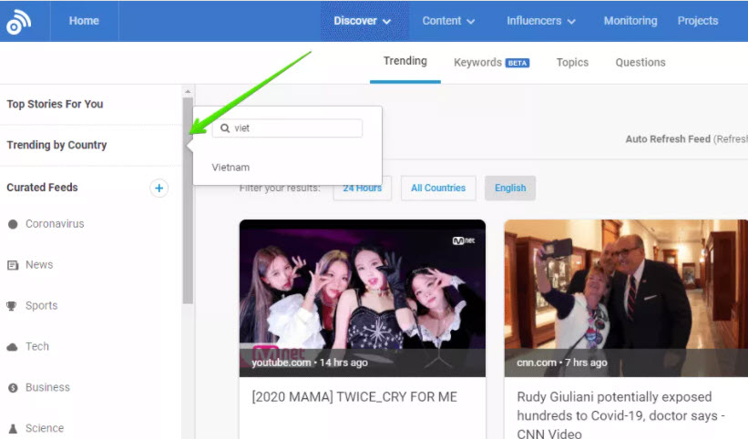Click the Sports trophy icon
Screen dimensions: 748x439
click(x=13, y=306)
